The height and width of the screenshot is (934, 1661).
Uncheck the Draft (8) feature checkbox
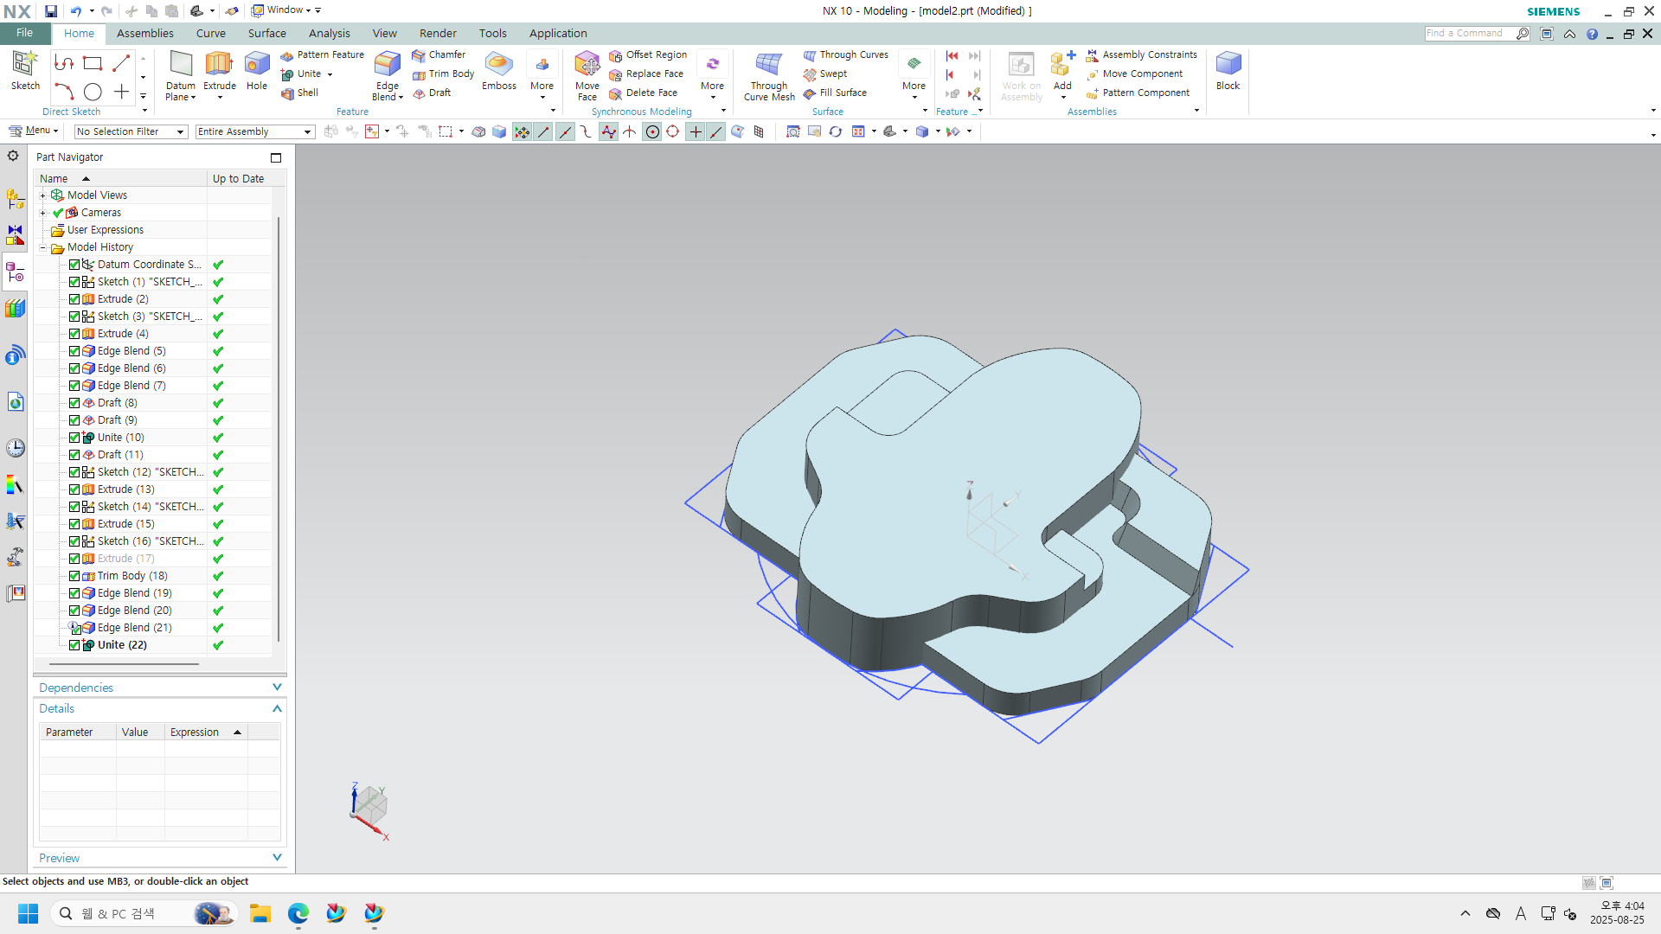(x=74, y=403)
